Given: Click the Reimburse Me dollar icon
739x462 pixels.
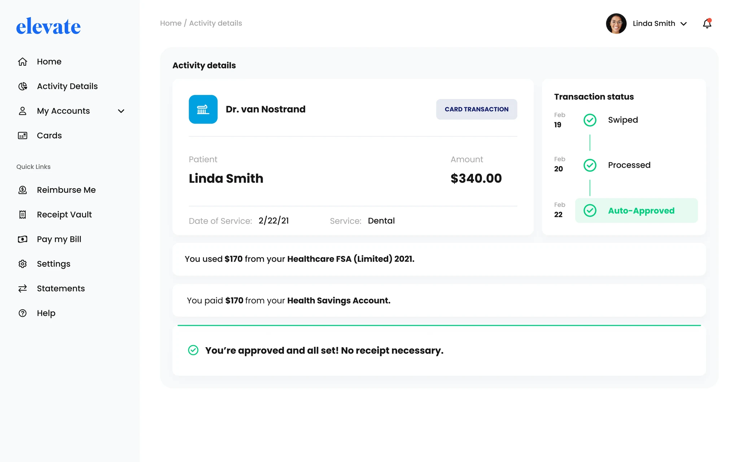Looking at the screenshot, I should [22, 190].
